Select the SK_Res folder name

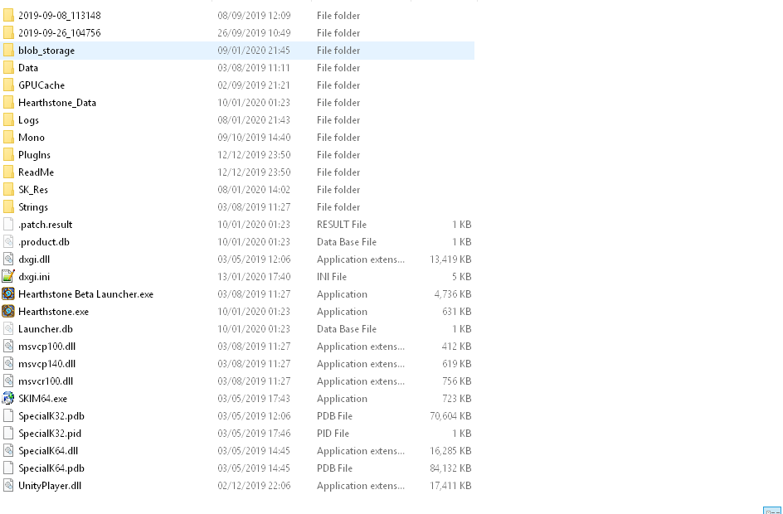tap(33, 190)
